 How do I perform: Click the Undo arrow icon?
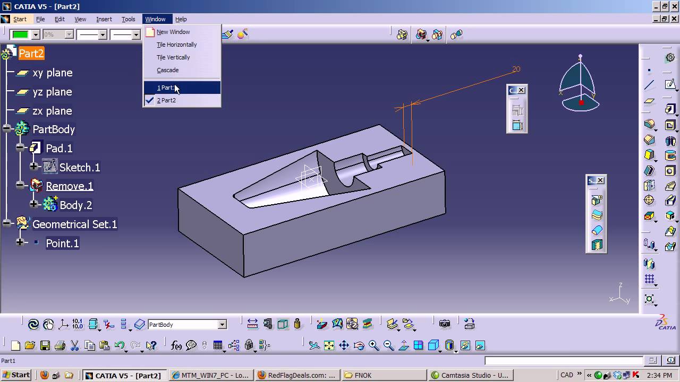(x=119, y=346)
